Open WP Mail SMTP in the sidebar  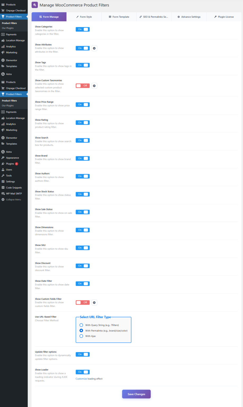coord(14,193)
